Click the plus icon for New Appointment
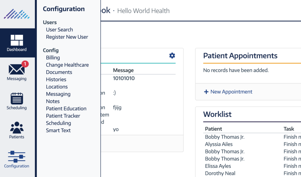The height and width of the screenshot is (177, 301). tap(206, 92)
